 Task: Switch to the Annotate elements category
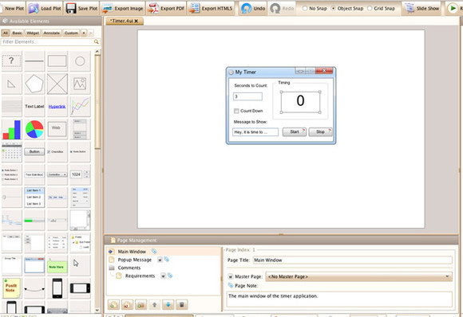point(52,33)
